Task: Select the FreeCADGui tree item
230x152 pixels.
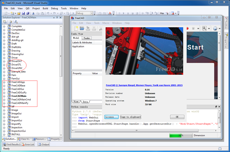Action: [18, 89]
